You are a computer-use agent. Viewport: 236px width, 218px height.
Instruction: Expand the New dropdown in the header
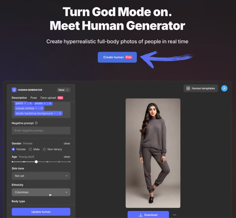[63, 90]
